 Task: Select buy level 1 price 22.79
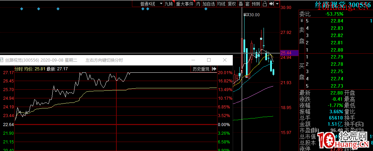(x=337, y=57)
